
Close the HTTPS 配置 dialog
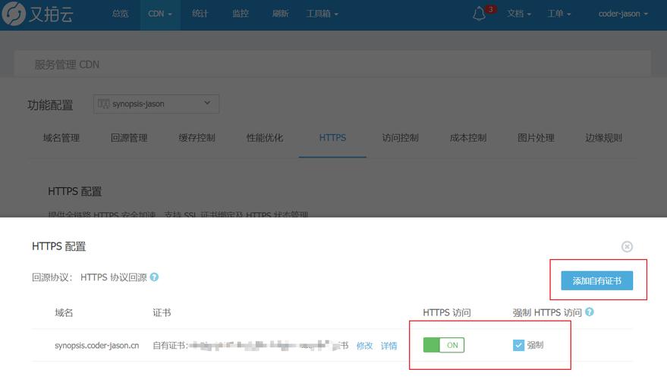tap(627, 246)
